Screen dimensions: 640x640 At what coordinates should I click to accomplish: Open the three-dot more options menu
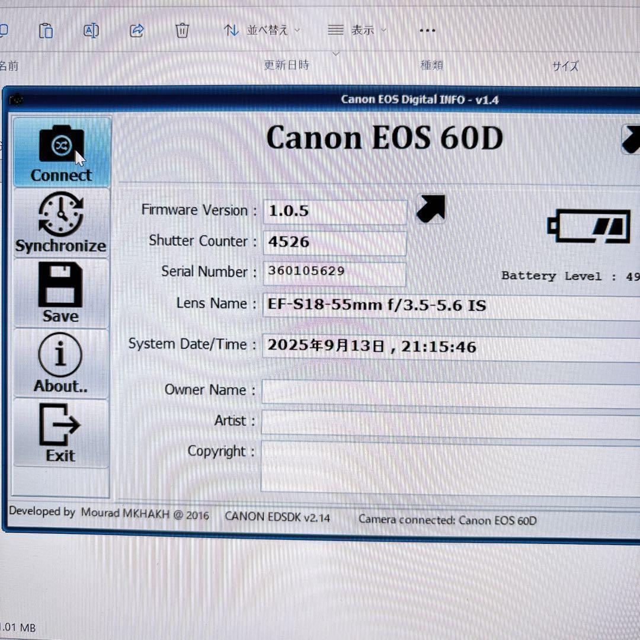[x=427, y=31]
